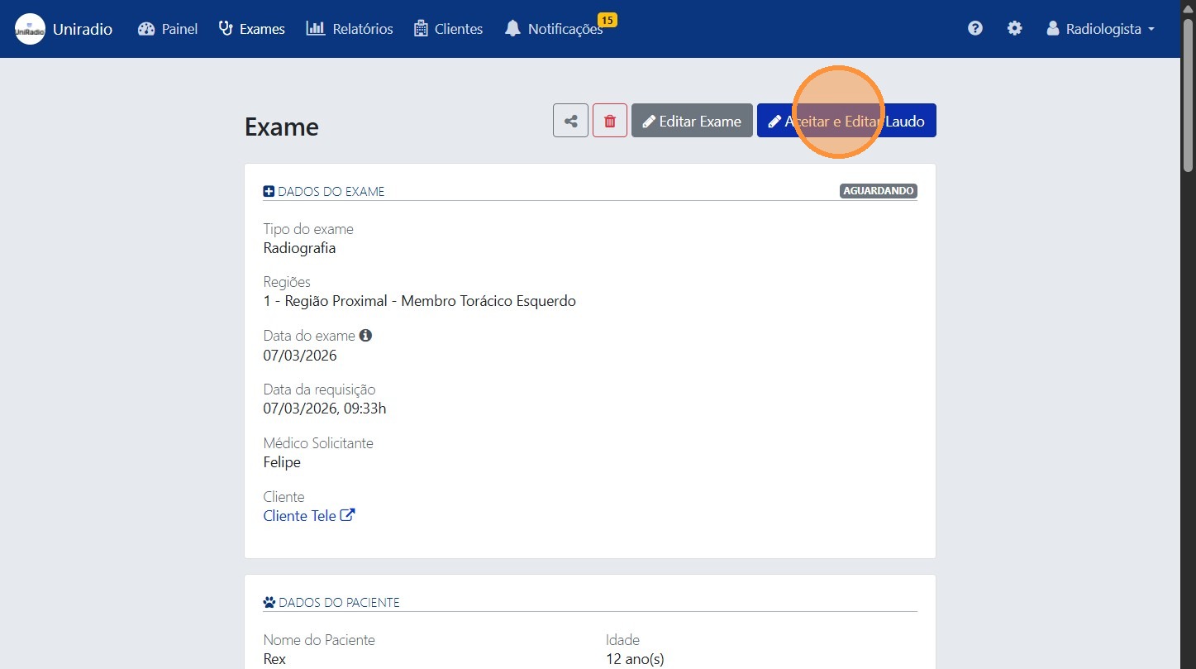Viewport: 1196px width, 669px height.
Task: Click the Uniradio logo
Action: click(31, 29)
